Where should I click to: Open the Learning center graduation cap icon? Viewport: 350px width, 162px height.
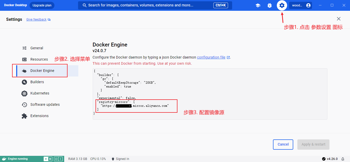coord(258,5)
